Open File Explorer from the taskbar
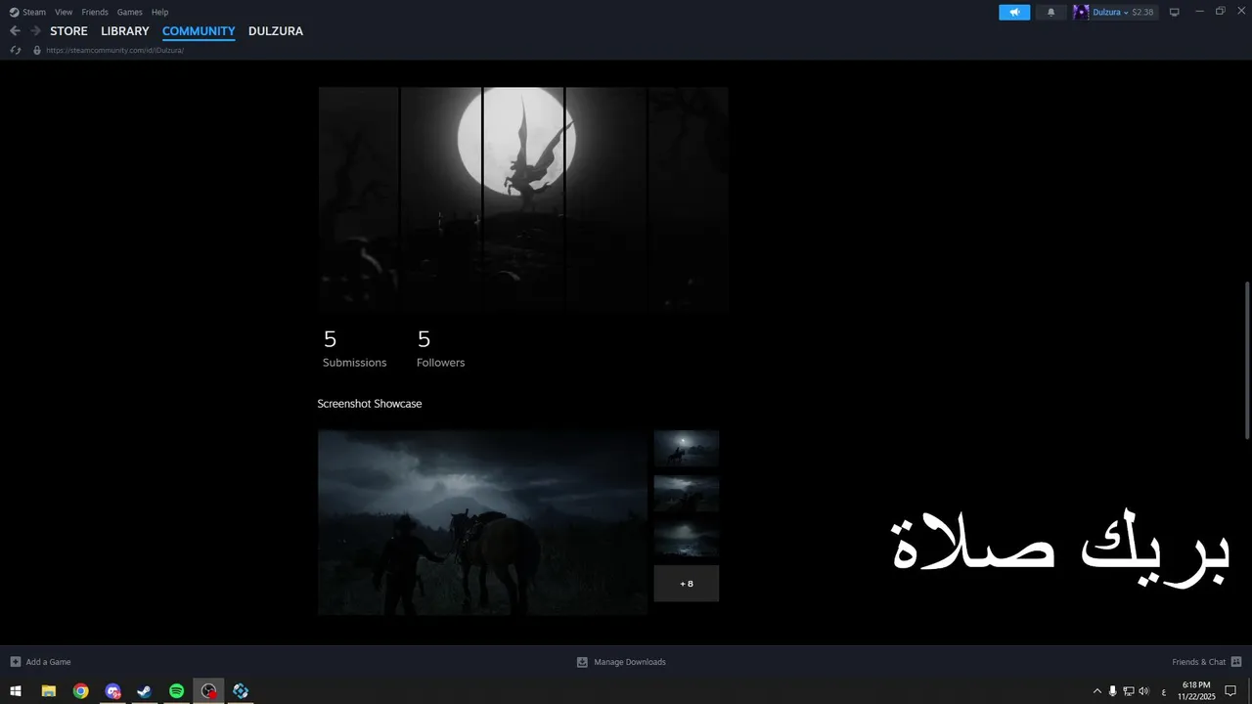 [x=48, y=691]
